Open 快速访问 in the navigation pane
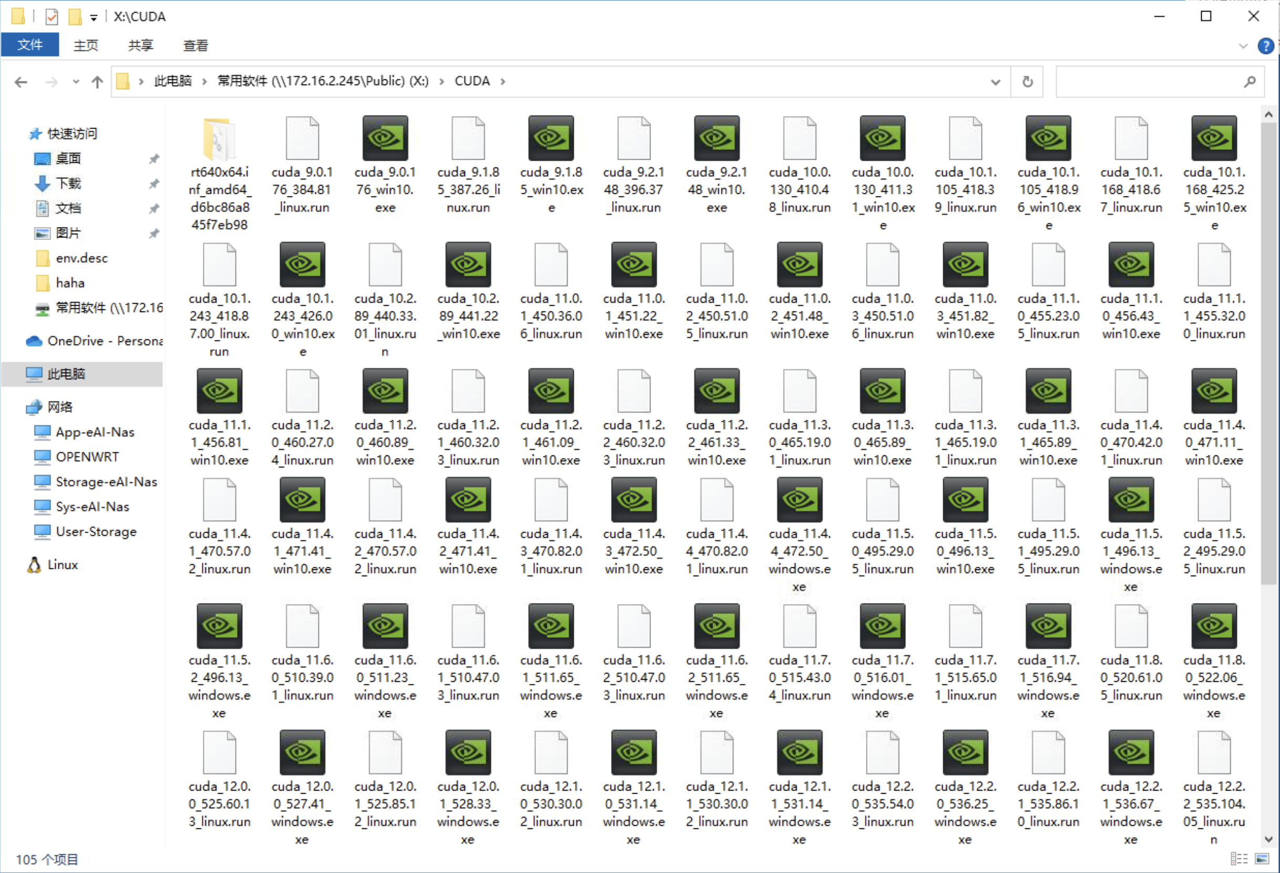 coord(72,133)
